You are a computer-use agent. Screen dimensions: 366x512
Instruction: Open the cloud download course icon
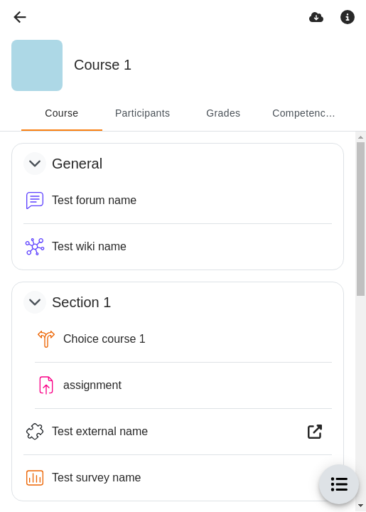click(316, 17)
